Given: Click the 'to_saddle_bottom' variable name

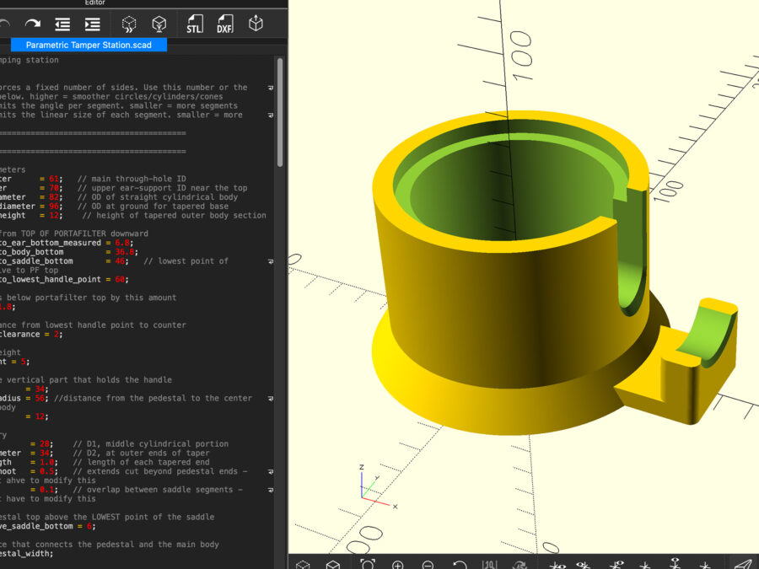Looking at the screenshot, I should [36, 260].
